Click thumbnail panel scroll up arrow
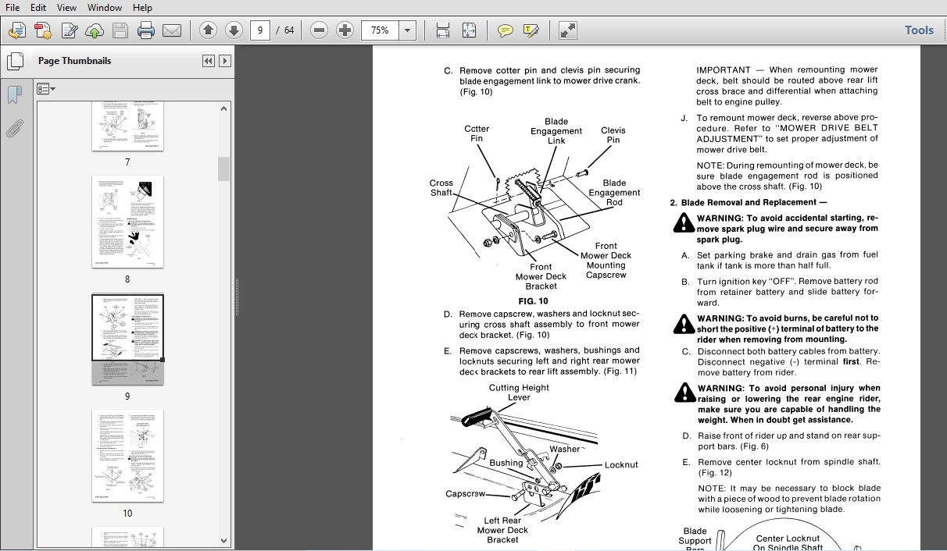947x551 pixels. click(224, 109)
